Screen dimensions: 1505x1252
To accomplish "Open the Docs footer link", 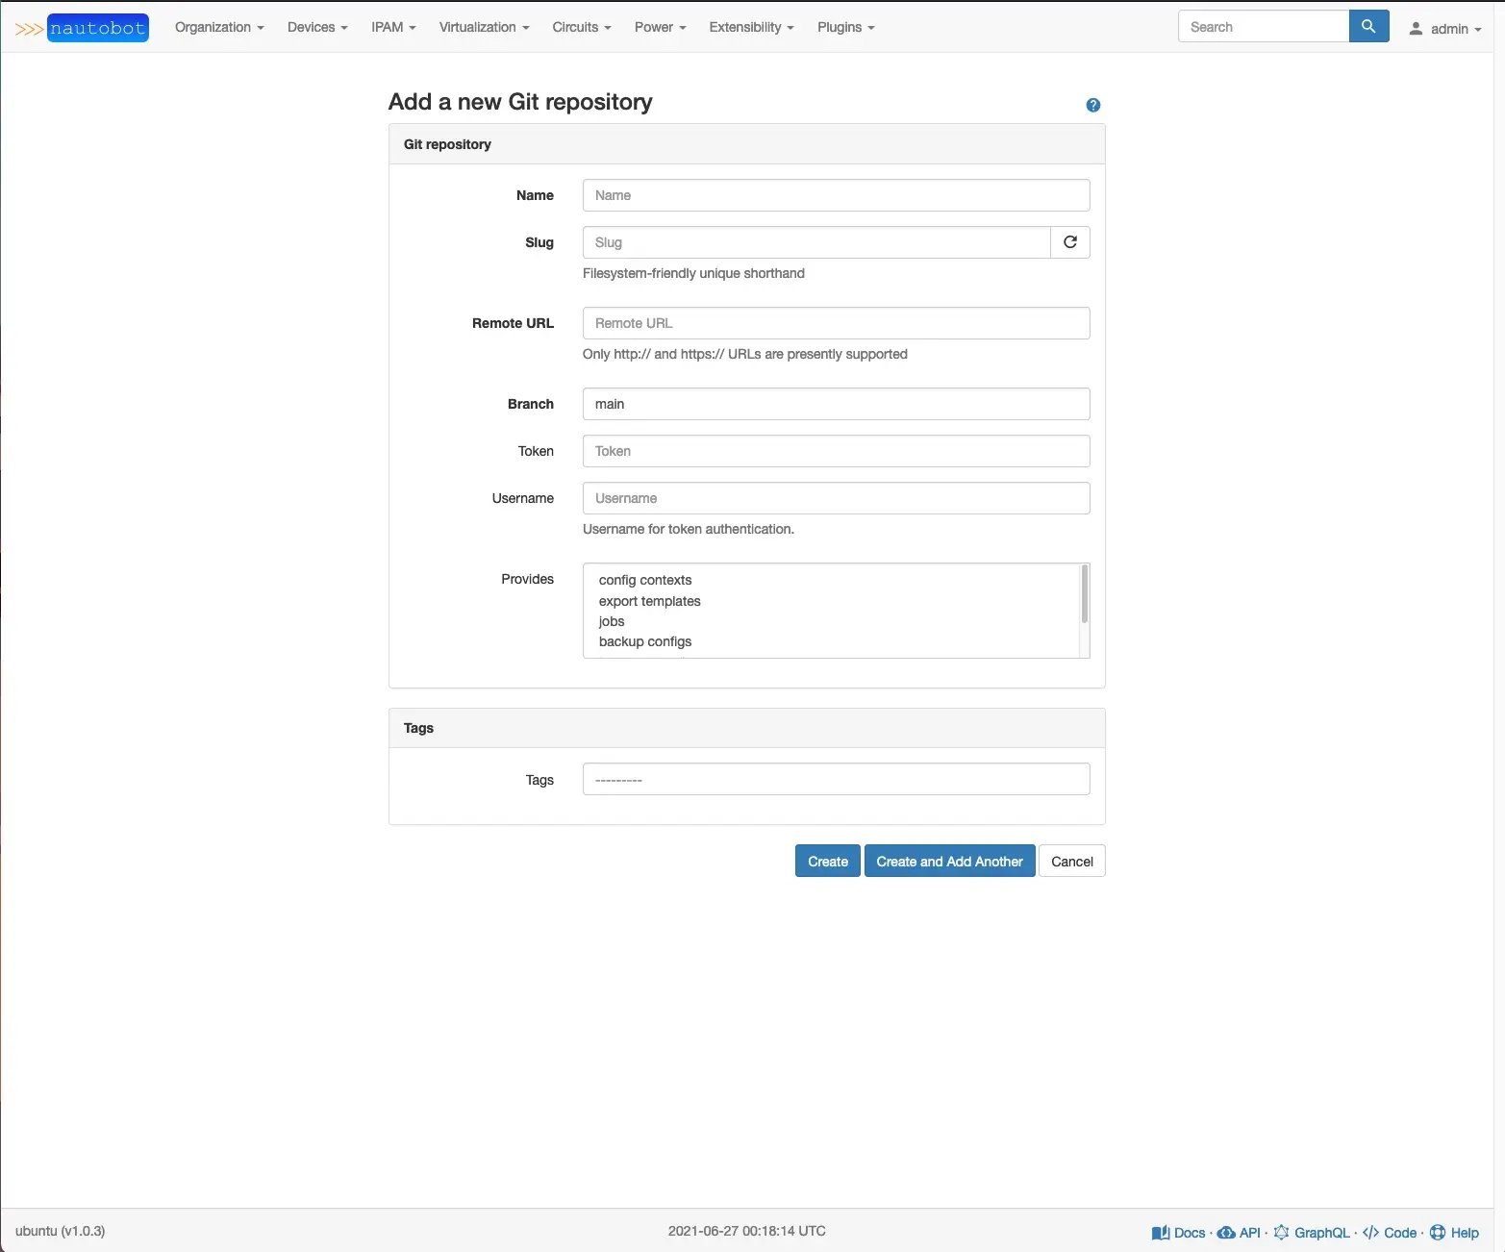I will (1179, 1233).
